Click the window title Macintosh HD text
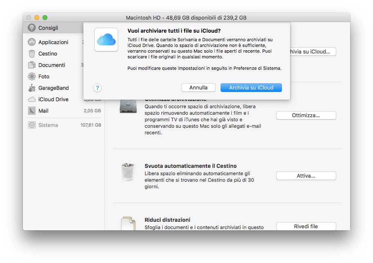The height and width of the screenshot is (263, 373). pos(186,18)
